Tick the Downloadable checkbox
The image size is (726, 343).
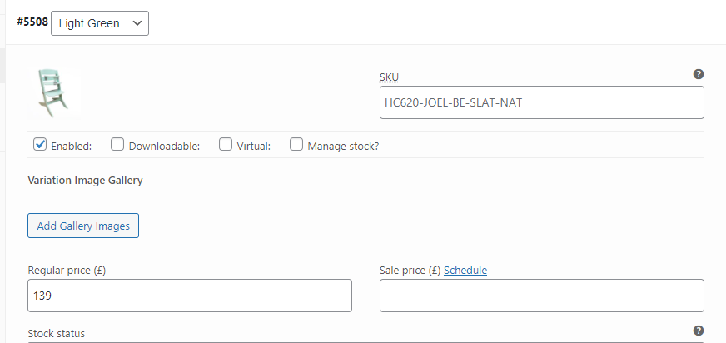(x=117, y=145)
